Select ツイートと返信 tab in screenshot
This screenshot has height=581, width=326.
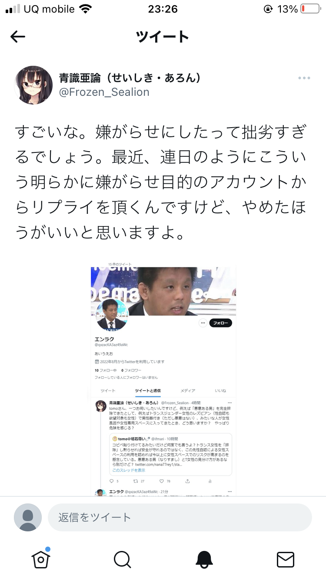(x=148, y=391)
